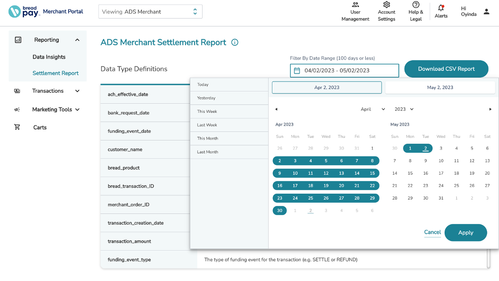
Task: Click the info icon beside report title
Action: coord(235,43)
